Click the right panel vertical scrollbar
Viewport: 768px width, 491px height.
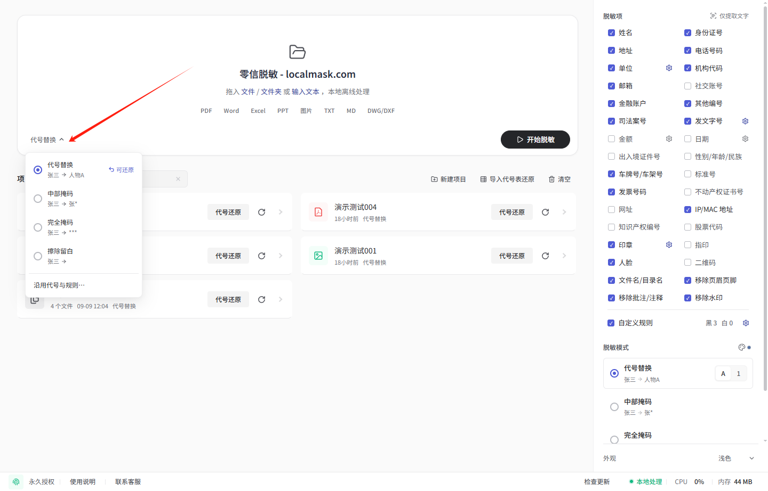(x=765, y=200)
